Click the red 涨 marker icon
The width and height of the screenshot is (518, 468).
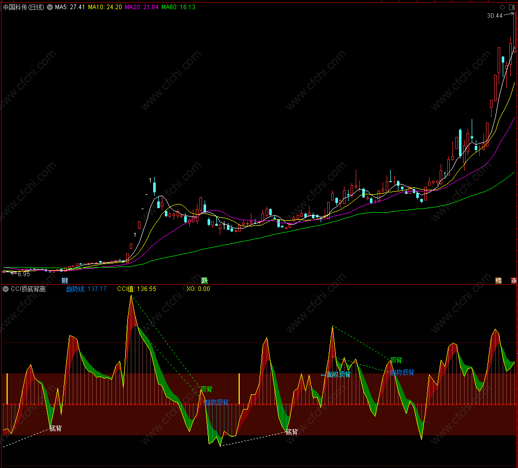(x=514, y=280)
